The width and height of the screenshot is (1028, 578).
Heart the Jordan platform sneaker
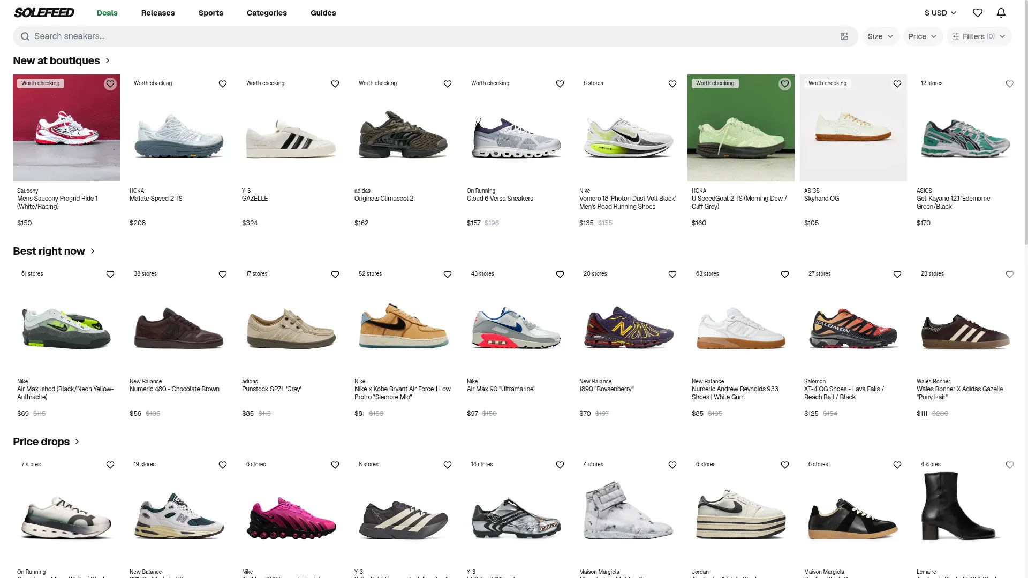pos(785,465)
